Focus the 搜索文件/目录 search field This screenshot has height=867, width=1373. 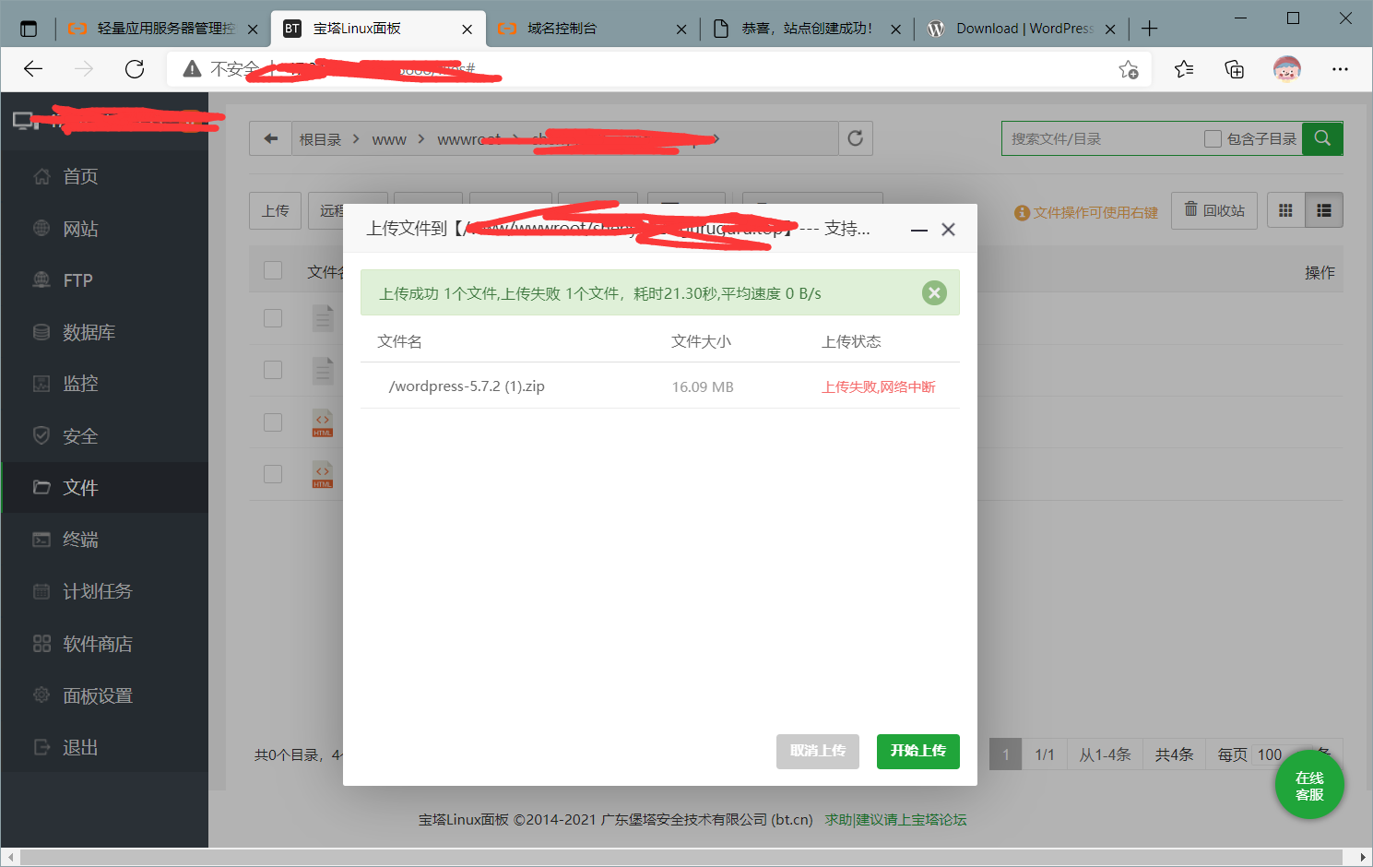[x=1102, y=138]
